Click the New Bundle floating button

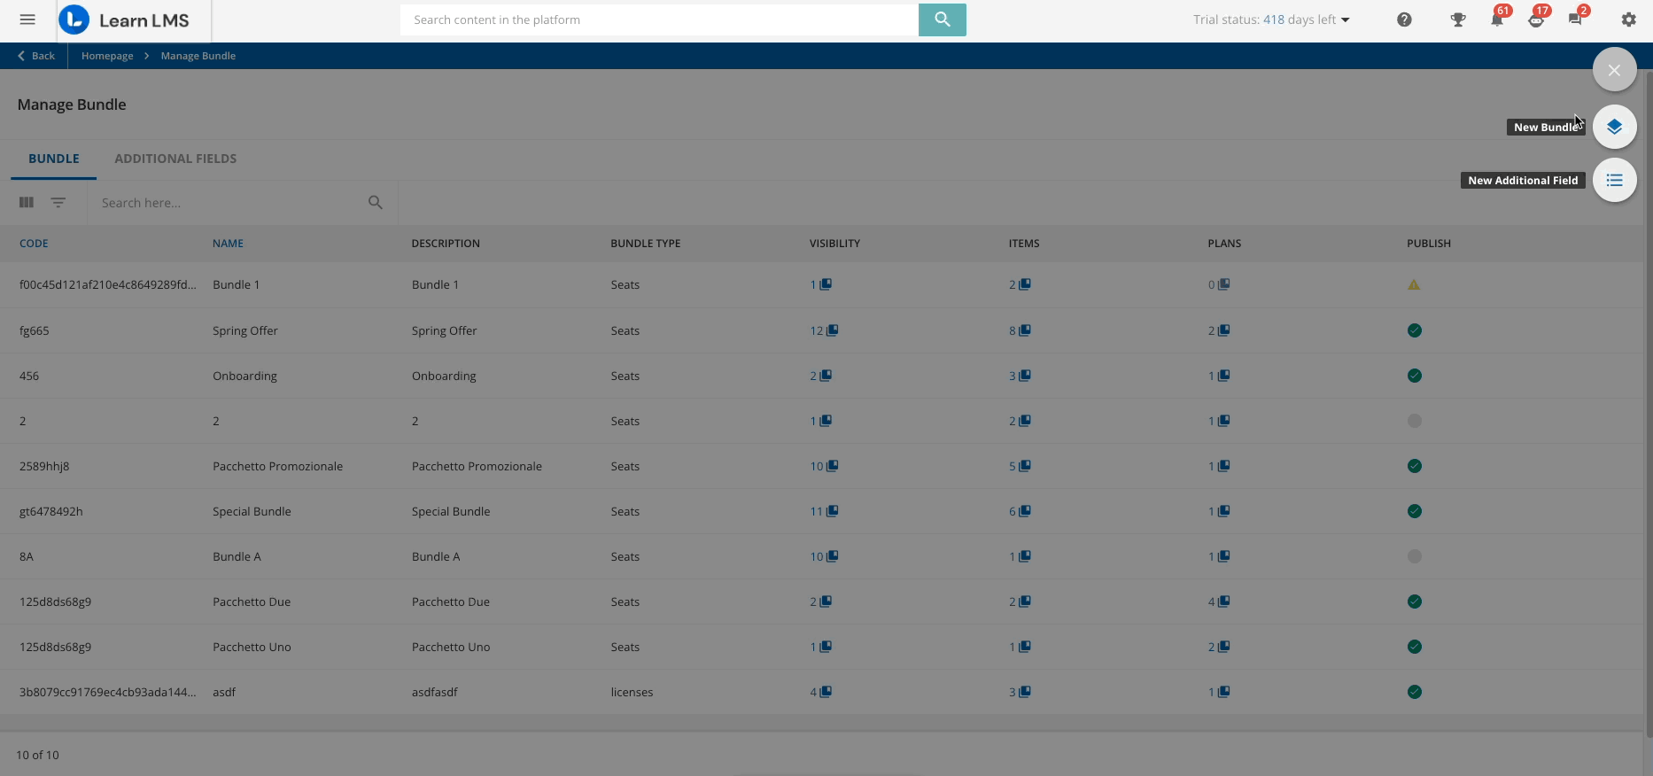[x=1614, y=127]
